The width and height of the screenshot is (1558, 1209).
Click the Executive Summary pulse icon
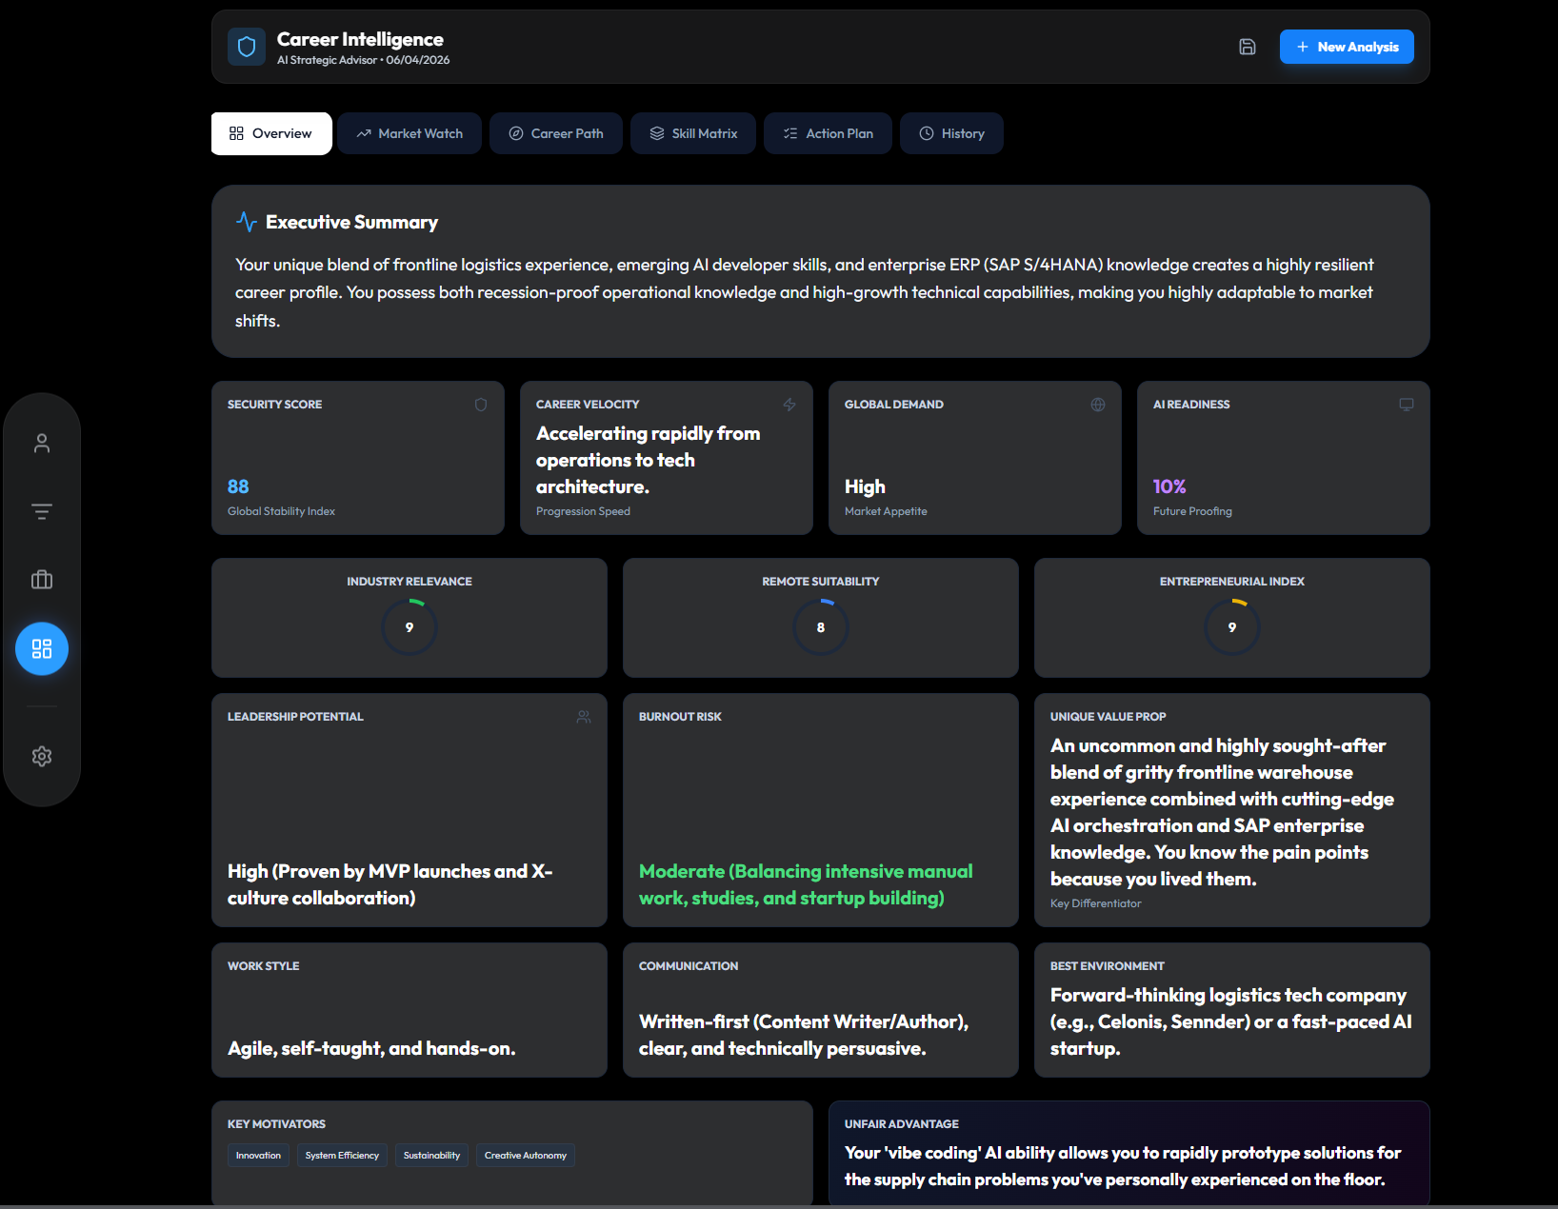pyautogui.click(x=247, y=222)
